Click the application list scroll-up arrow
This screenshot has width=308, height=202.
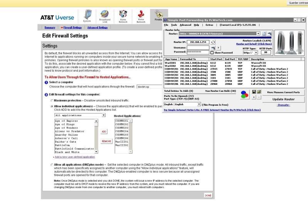point(96,121)
